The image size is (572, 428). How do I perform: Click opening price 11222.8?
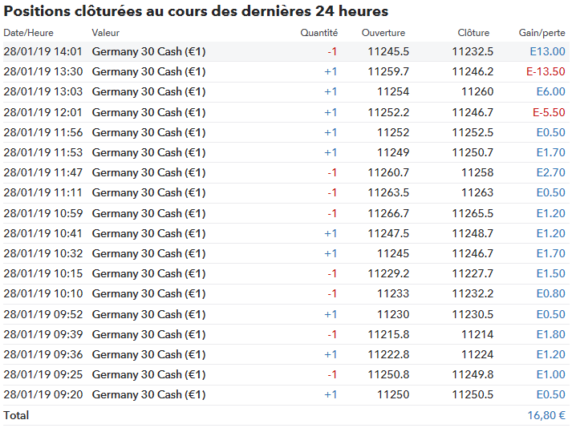(x=388, y=354)
